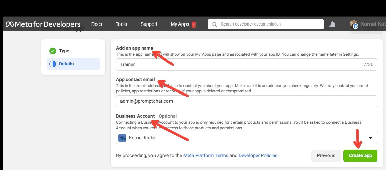Click the Previous button
The width and height of the screenshot is (386, 170).
click(326, 155)
